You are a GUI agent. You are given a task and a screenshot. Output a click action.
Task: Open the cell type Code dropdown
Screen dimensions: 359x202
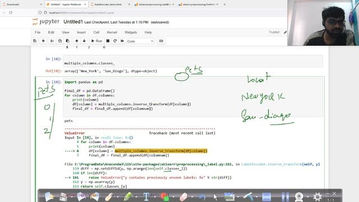(x=140, y=41)
